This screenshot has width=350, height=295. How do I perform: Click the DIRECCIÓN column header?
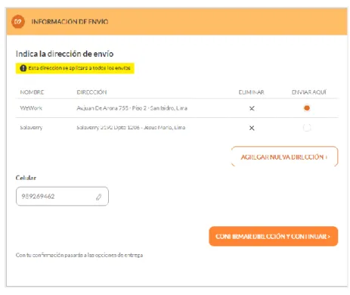pos(91,92)
